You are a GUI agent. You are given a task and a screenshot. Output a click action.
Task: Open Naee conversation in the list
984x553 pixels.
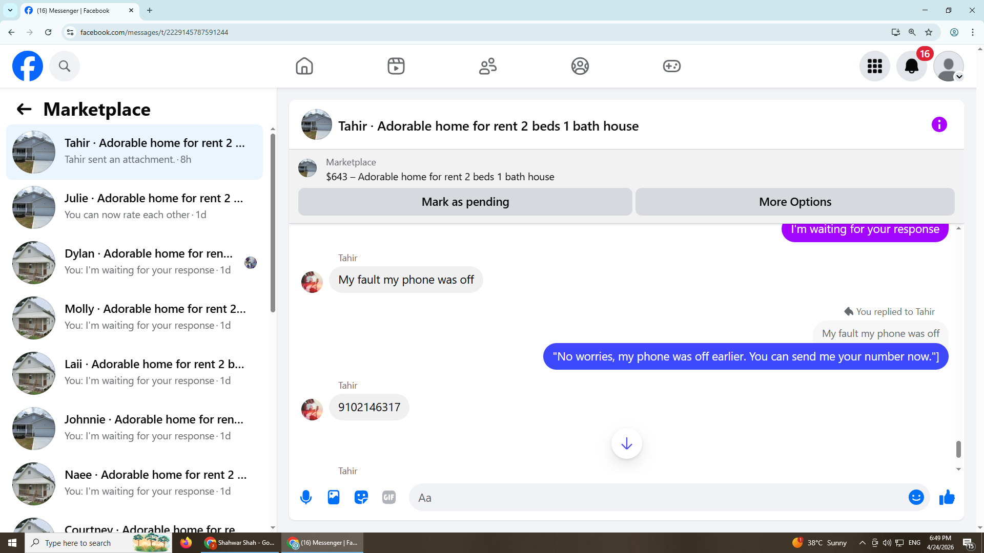[x=134, y=484]
